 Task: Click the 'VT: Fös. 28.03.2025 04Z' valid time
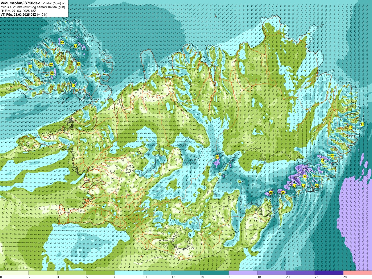pos(18,14)
